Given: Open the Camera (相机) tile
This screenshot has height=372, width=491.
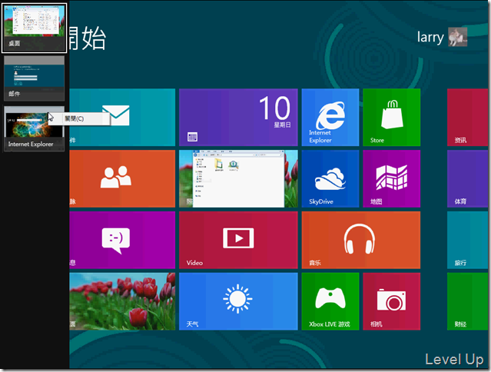Looking at the screenshot, I should 391,301.
